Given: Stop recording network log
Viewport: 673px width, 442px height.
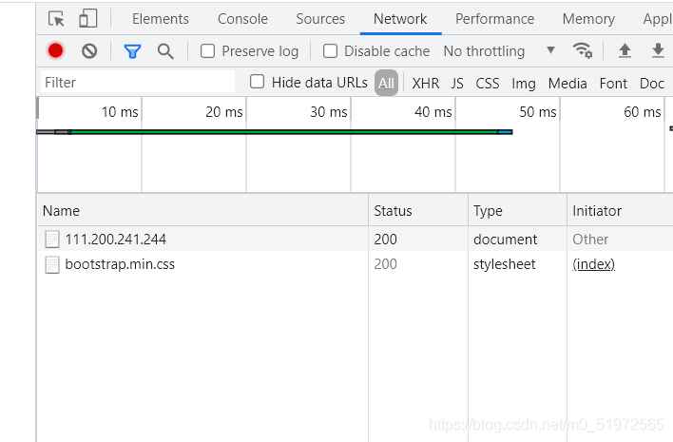Looking at the screenshot, I should click(56, 51).
